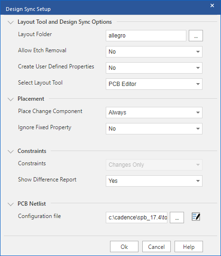Open the configuration file editor icon

coord(196,217)
